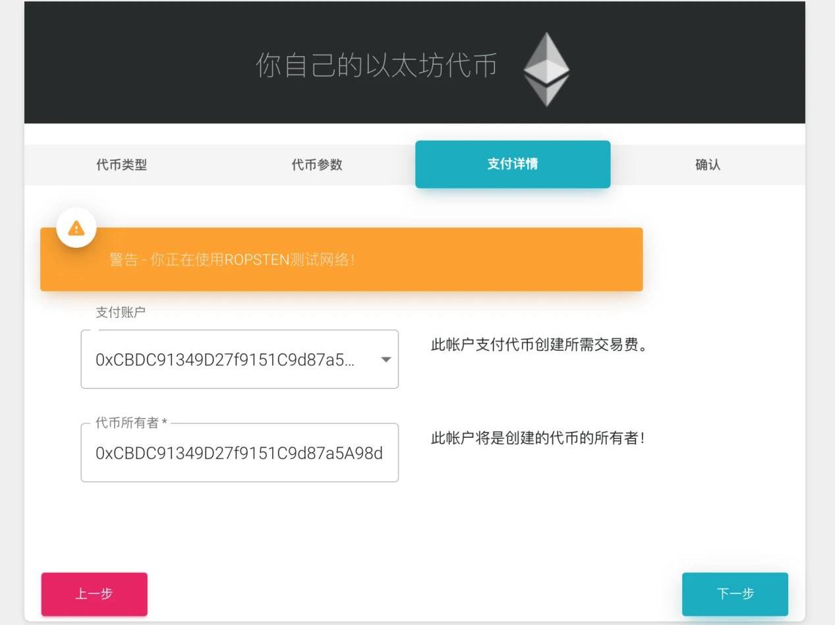
Task: Click the 警告 ROPSTEN测试网络 warning text
Action: pyautogui.click(x=232, y=260)
